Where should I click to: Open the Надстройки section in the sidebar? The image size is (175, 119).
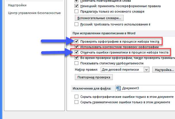tap(17, 5)
